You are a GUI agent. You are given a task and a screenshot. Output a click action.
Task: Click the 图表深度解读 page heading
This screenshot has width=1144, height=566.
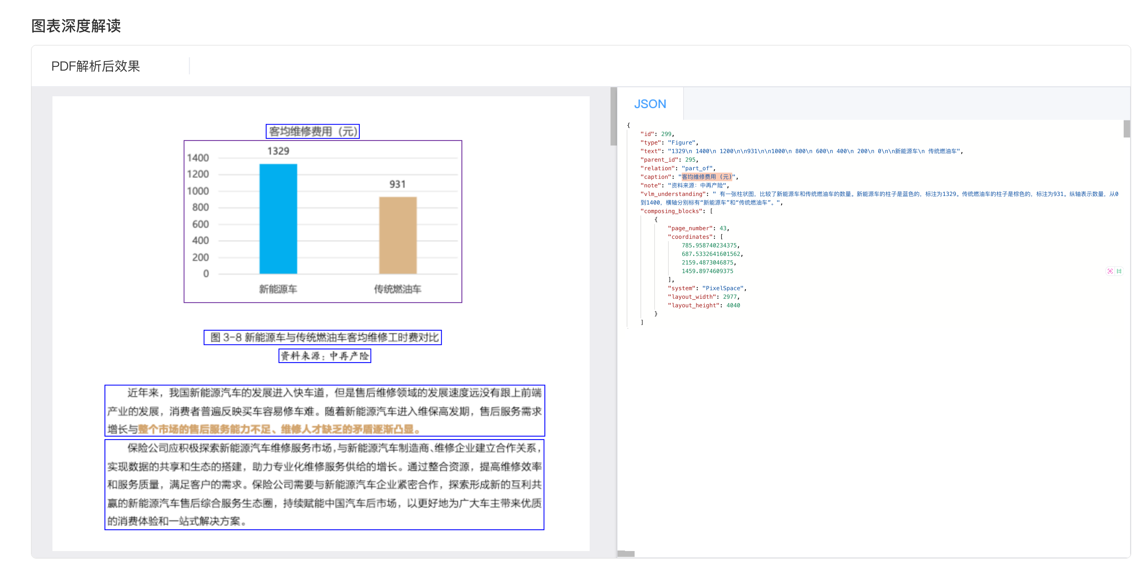76,26
